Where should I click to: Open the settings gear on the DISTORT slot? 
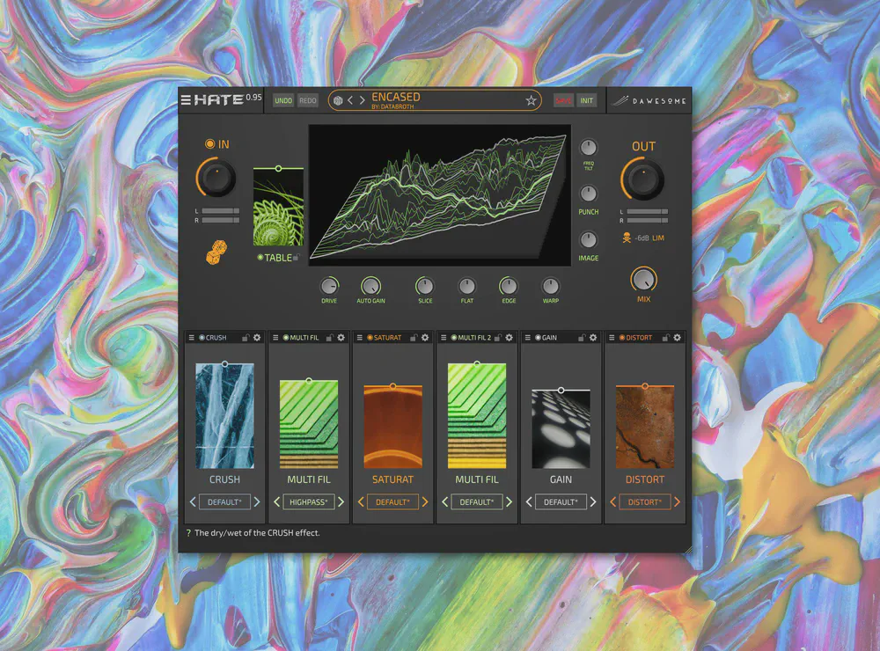pyautogui.click(x=675, y=337)
